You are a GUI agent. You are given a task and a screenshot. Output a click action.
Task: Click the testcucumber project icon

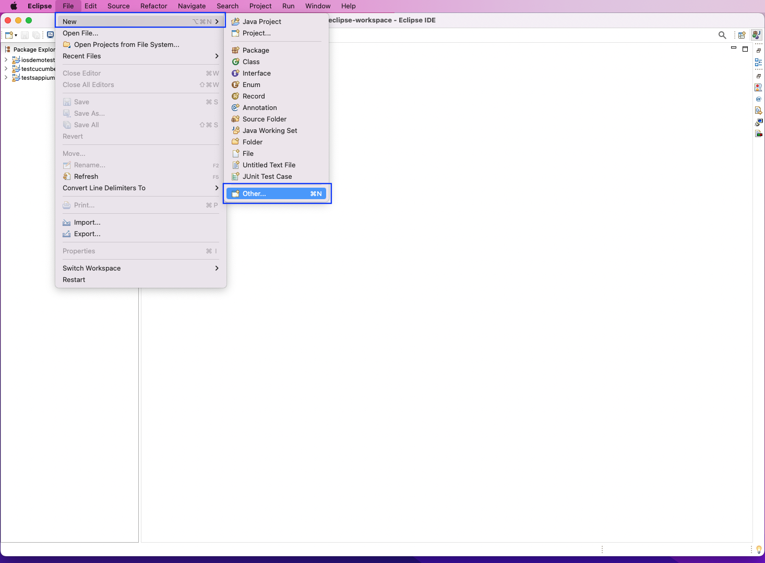16,69
